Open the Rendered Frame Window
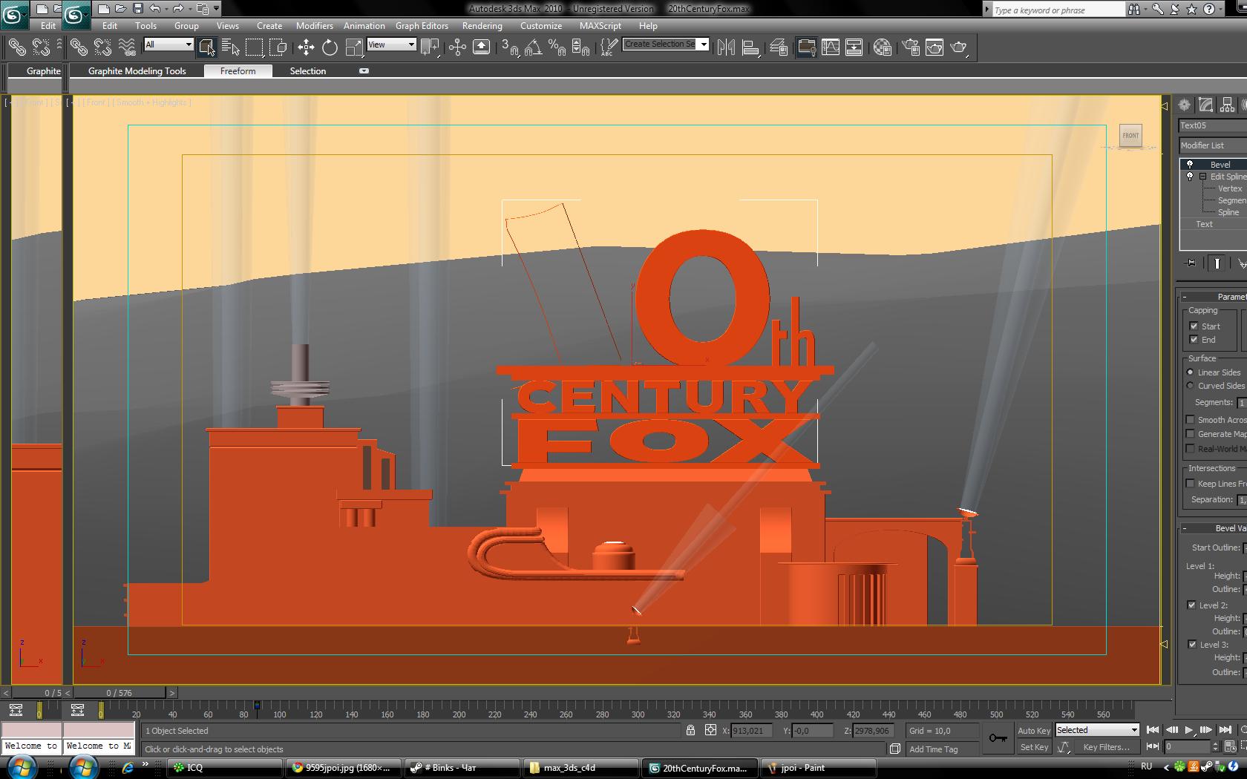Viewport: 1247px width, 779px height. [935, 47]
